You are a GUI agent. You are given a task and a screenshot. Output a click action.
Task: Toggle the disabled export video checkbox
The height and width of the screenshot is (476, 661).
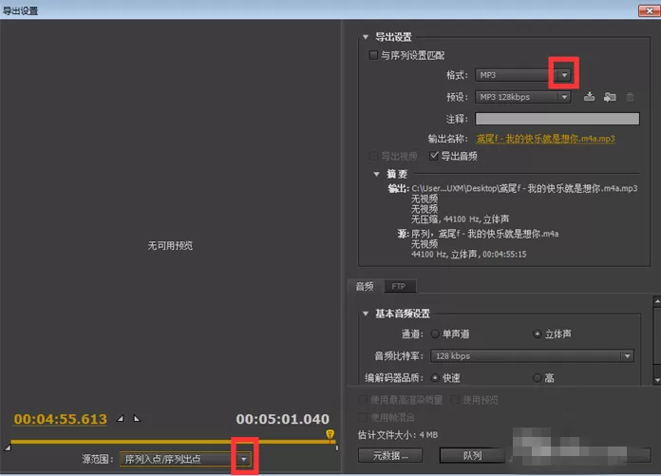coord(373,156)
